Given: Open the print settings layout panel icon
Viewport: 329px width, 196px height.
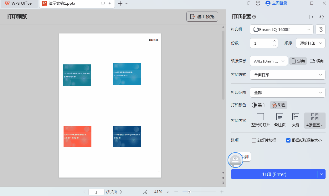Looking at the screenshot, I should (x=311, y=17).
